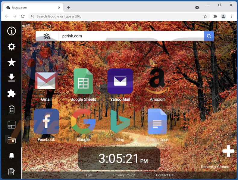238x180 pixels.
Task: Click the clock time display
Action: (x=119, y=158)
